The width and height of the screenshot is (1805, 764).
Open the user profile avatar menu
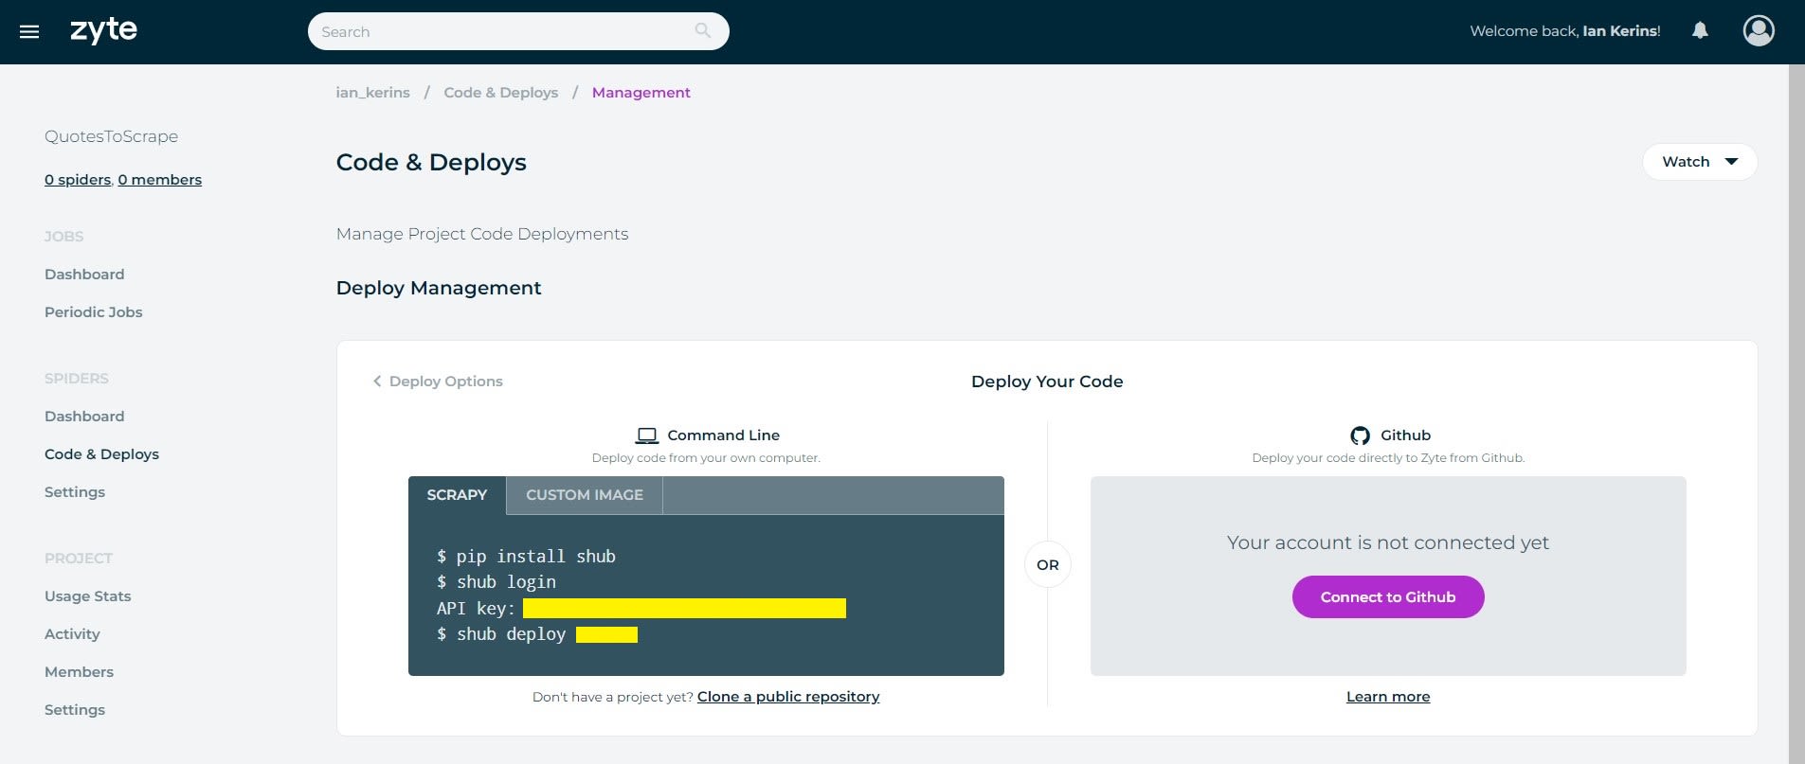click(1759, 30)
